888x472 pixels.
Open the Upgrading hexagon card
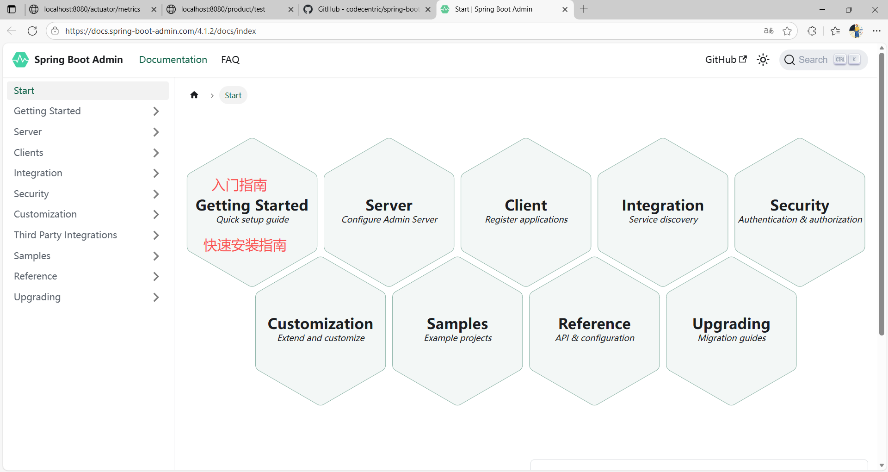731,330
